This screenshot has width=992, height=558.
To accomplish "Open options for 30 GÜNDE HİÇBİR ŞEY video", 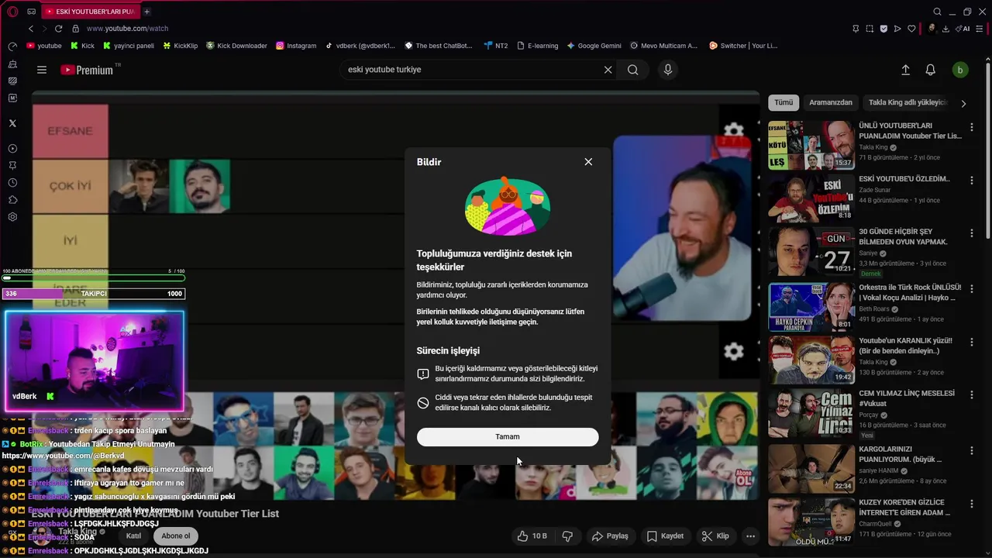I will point(972,232).
